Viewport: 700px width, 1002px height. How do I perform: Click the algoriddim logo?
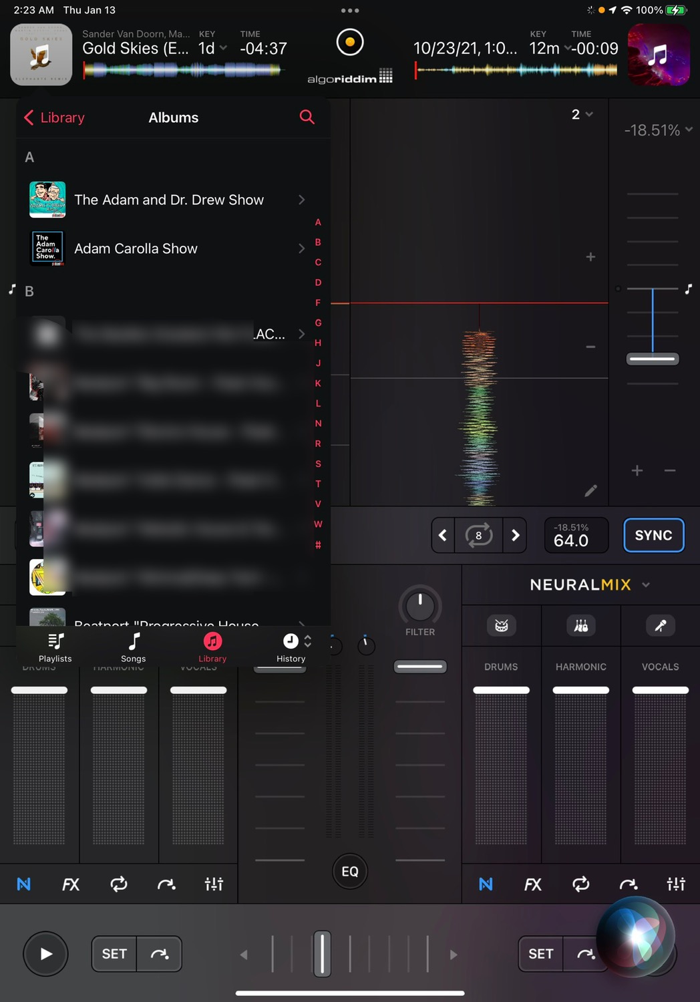350,77
